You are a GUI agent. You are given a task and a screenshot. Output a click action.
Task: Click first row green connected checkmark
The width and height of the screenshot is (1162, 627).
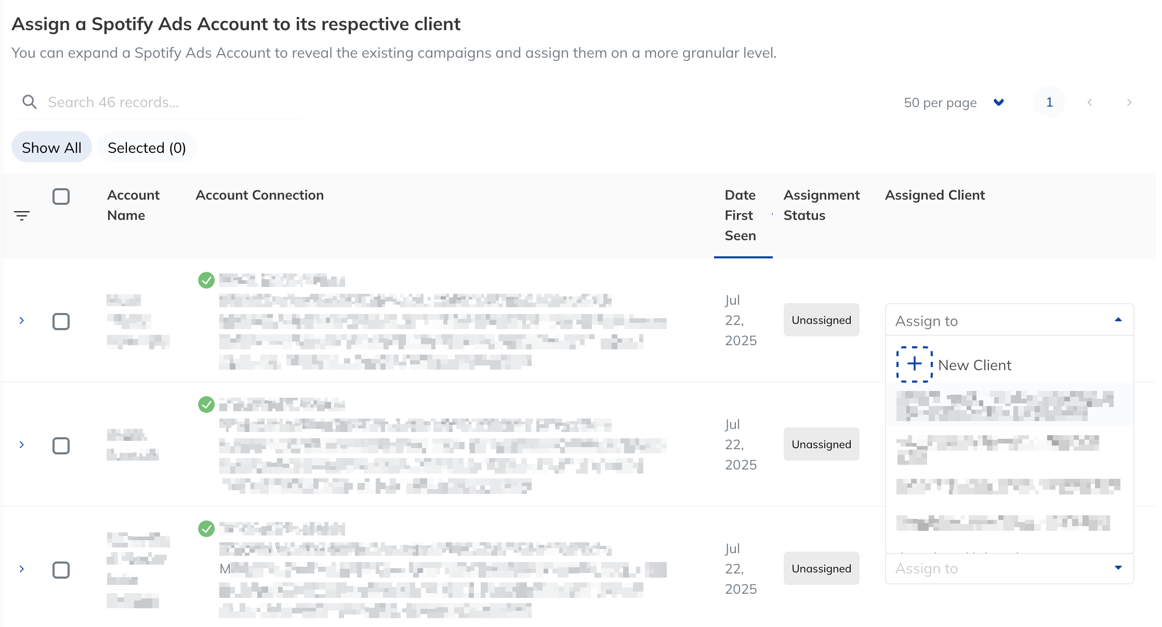click(206, 280)
